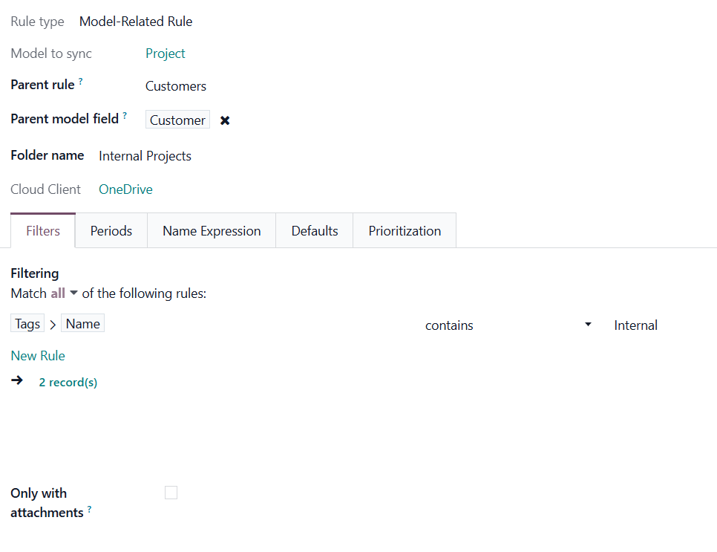Show help tooltip for Parent model field

[125, 115]
